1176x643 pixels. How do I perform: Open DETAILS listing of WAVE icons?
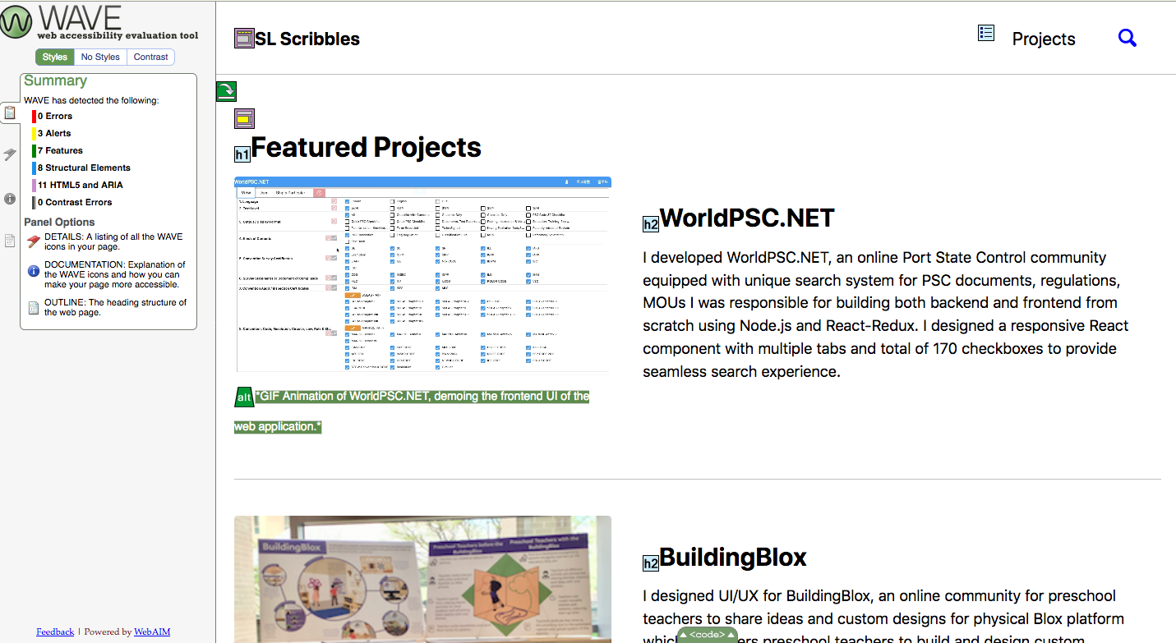click(113, 241)
